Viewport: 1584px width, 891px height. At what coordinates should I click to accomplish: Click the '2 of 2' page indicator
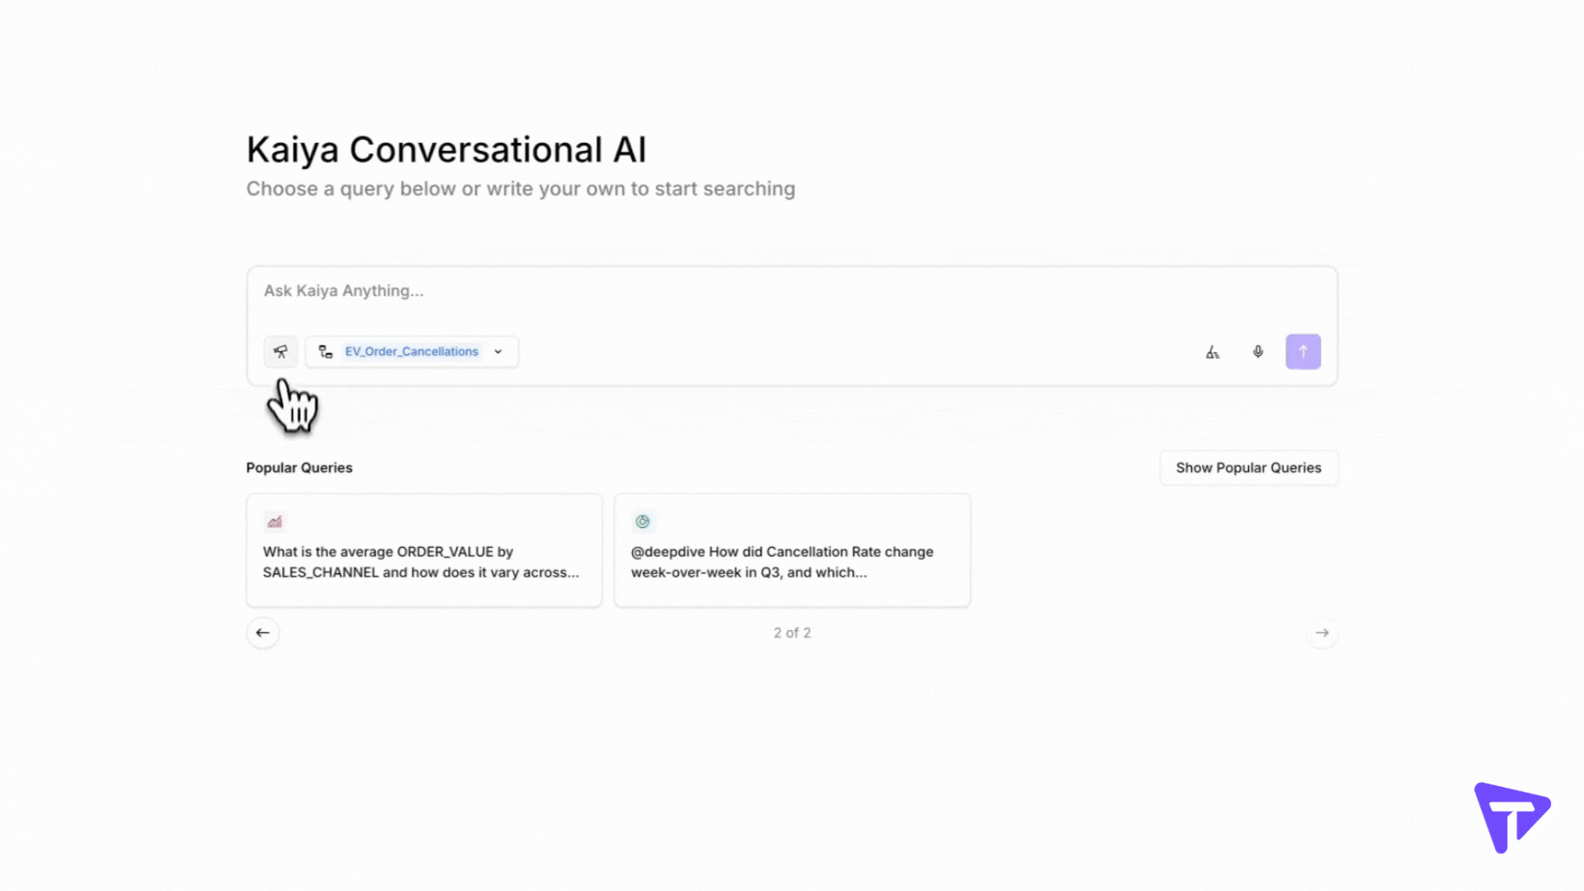791,633
